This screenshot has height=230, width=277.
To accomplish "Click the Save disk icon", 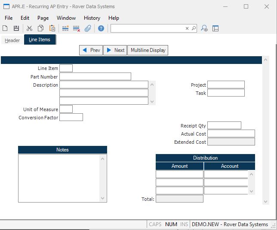I will [x=16, y=28].
